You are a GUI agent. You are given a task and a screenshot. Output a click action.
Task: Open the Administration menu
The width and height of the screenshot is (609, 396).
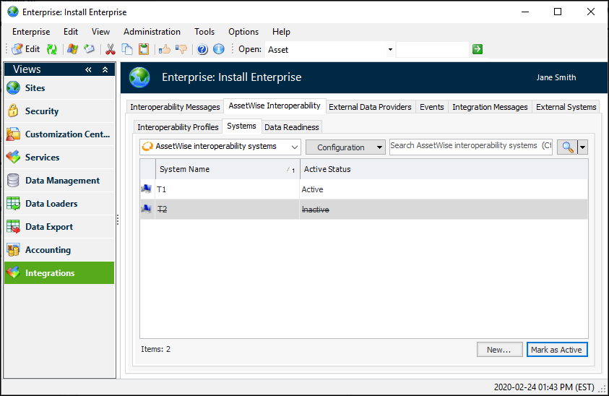pos(152,32)
